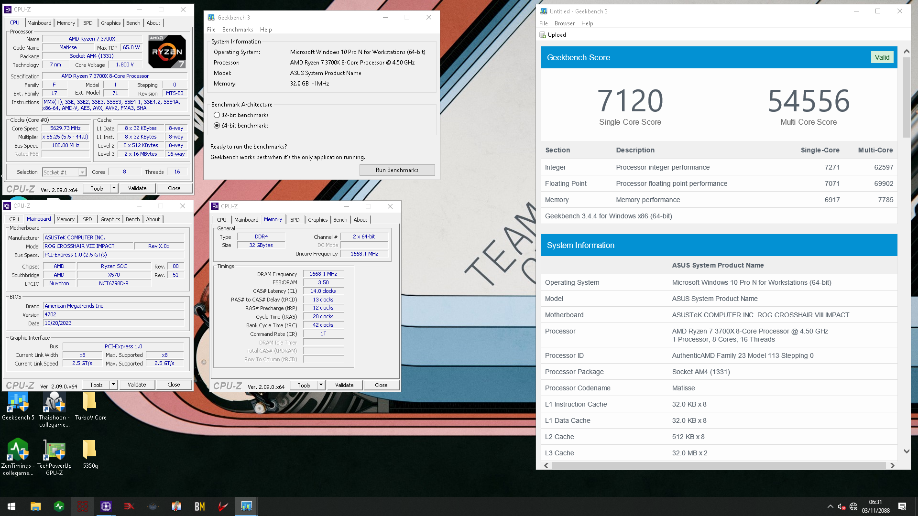
Task: Click Validate in the top CPU-Z window
Action: tap(137, 188)
